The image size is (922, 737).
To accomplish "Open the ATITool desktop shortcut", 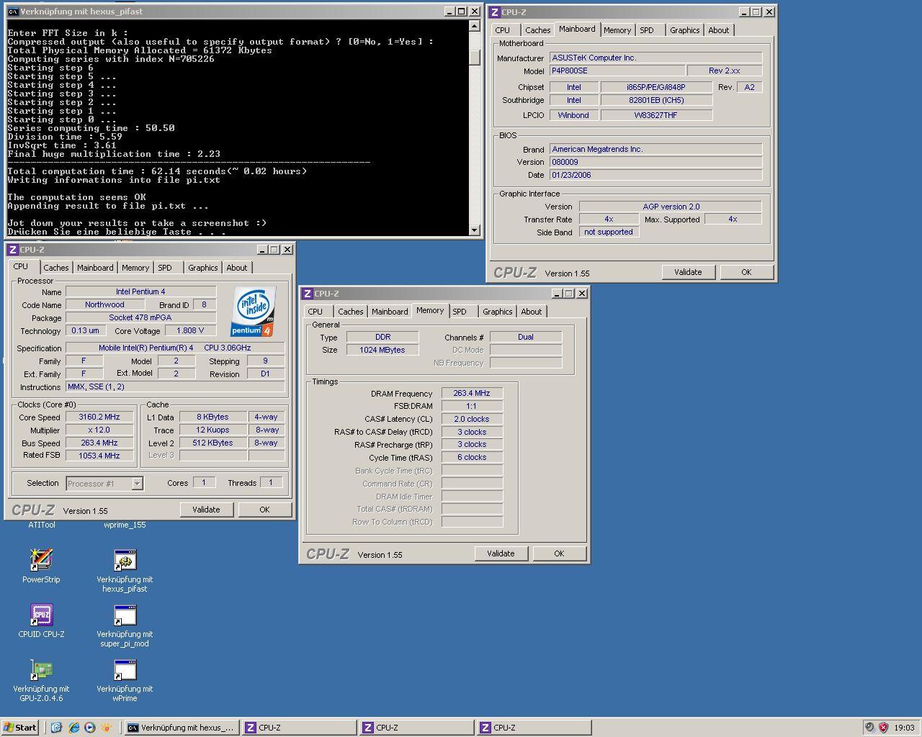I will click(x=42, y=525).
